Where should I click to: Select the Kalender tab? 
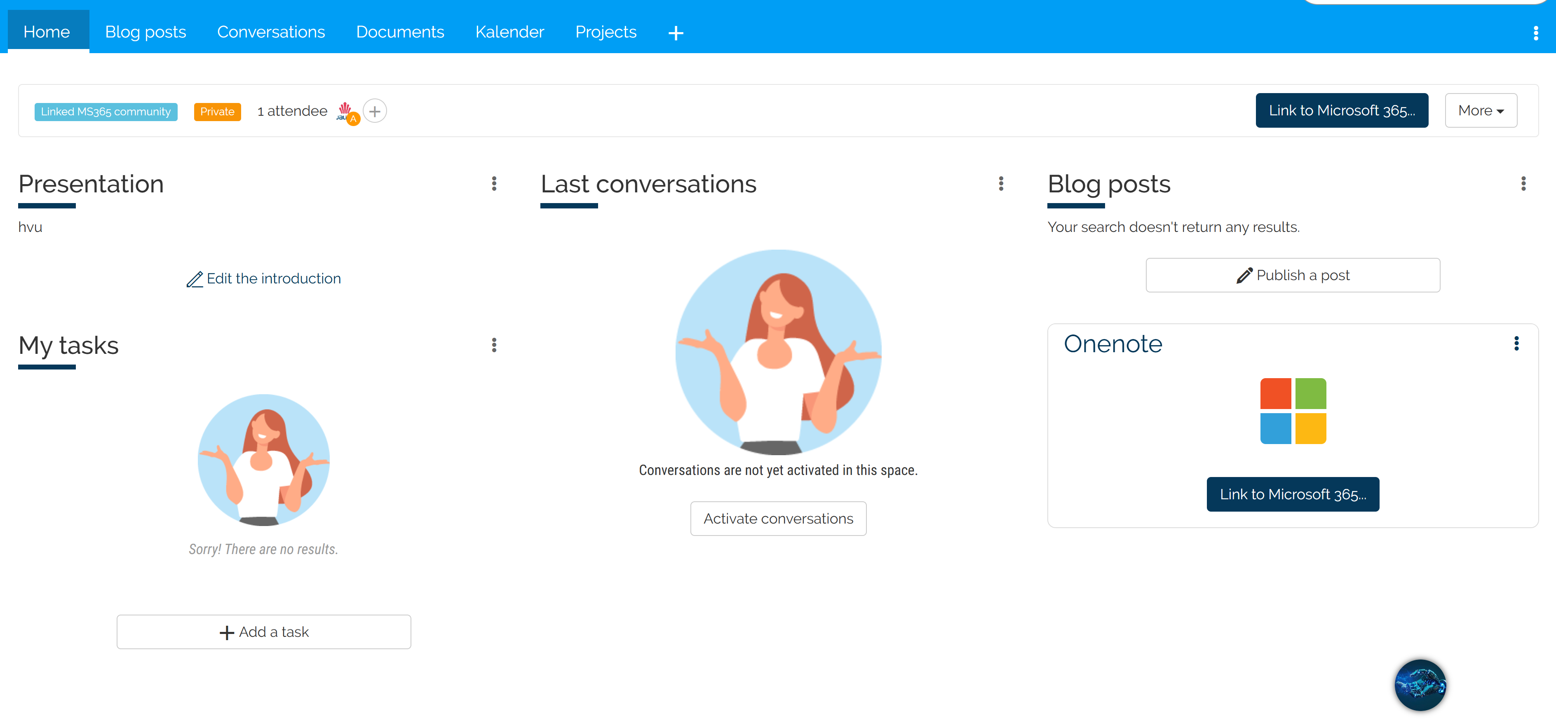[x=509, y=32]
